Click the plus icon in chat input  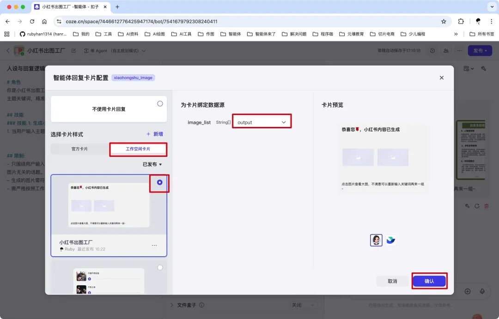[467, 291]
